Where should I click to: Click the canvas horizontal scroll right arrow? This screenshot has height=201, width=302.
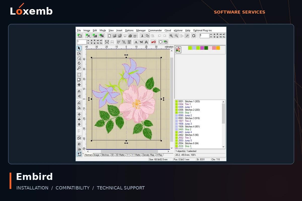click(x=168, y=152)
